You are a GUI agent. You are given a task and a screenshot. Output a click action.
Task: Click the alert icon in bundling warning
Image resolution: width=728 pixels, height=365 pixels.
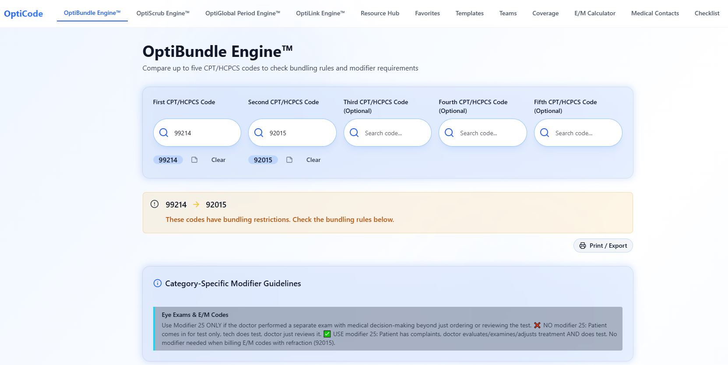(x=155, y=204)
